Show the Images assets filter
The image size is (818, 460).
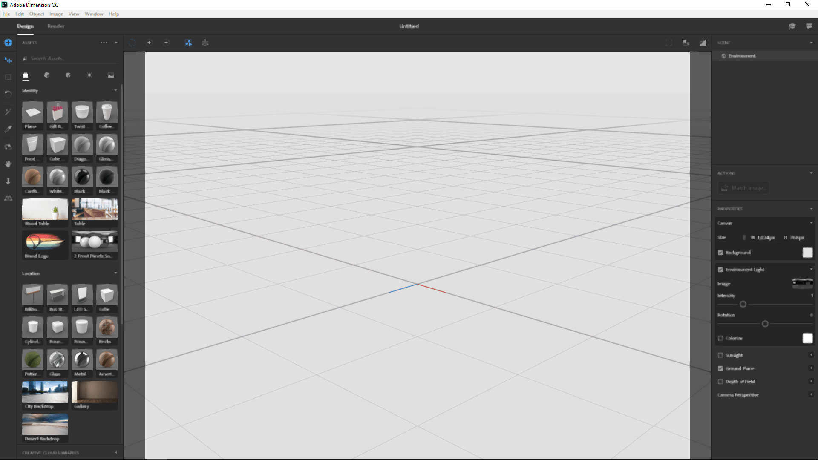pyautogui.click(x=111, y=75)
